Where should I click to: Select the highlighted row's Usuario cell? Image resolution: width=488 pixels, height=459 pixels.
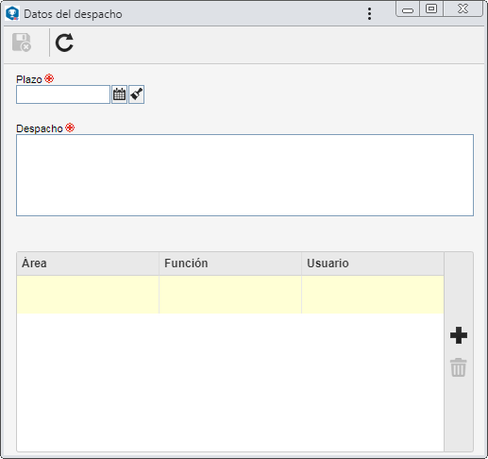click(373, 295)
